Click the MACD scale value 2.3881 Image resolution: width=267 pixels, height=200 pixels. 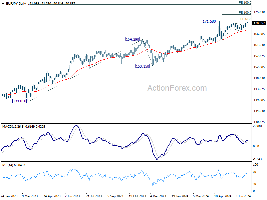tap(258, 126)
